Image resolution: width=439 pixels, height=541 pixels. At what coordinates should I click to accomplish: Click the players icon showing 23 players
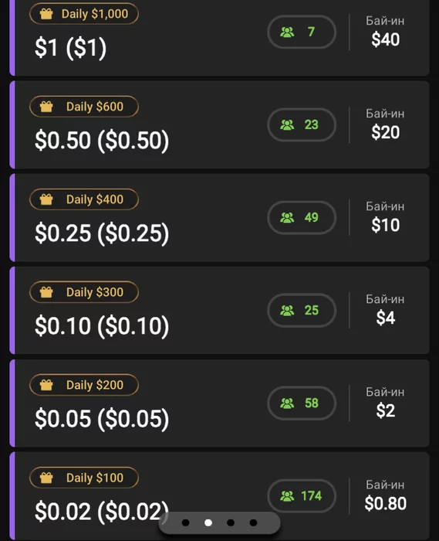[287, 125]
